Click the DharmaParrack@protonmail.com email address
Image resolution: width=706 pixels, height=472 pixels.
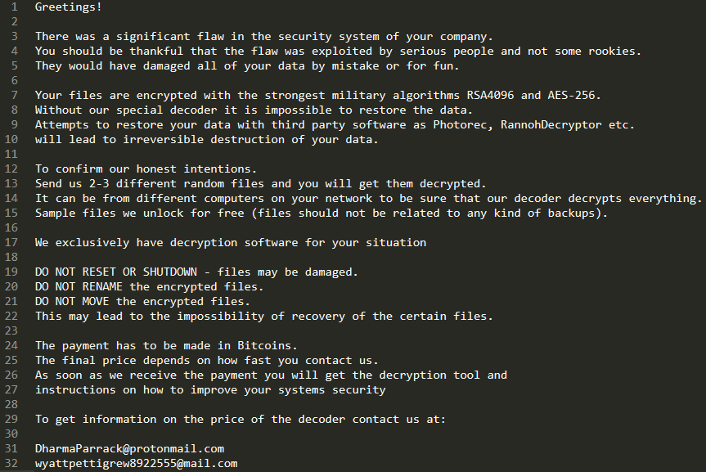tap(130, 448)
